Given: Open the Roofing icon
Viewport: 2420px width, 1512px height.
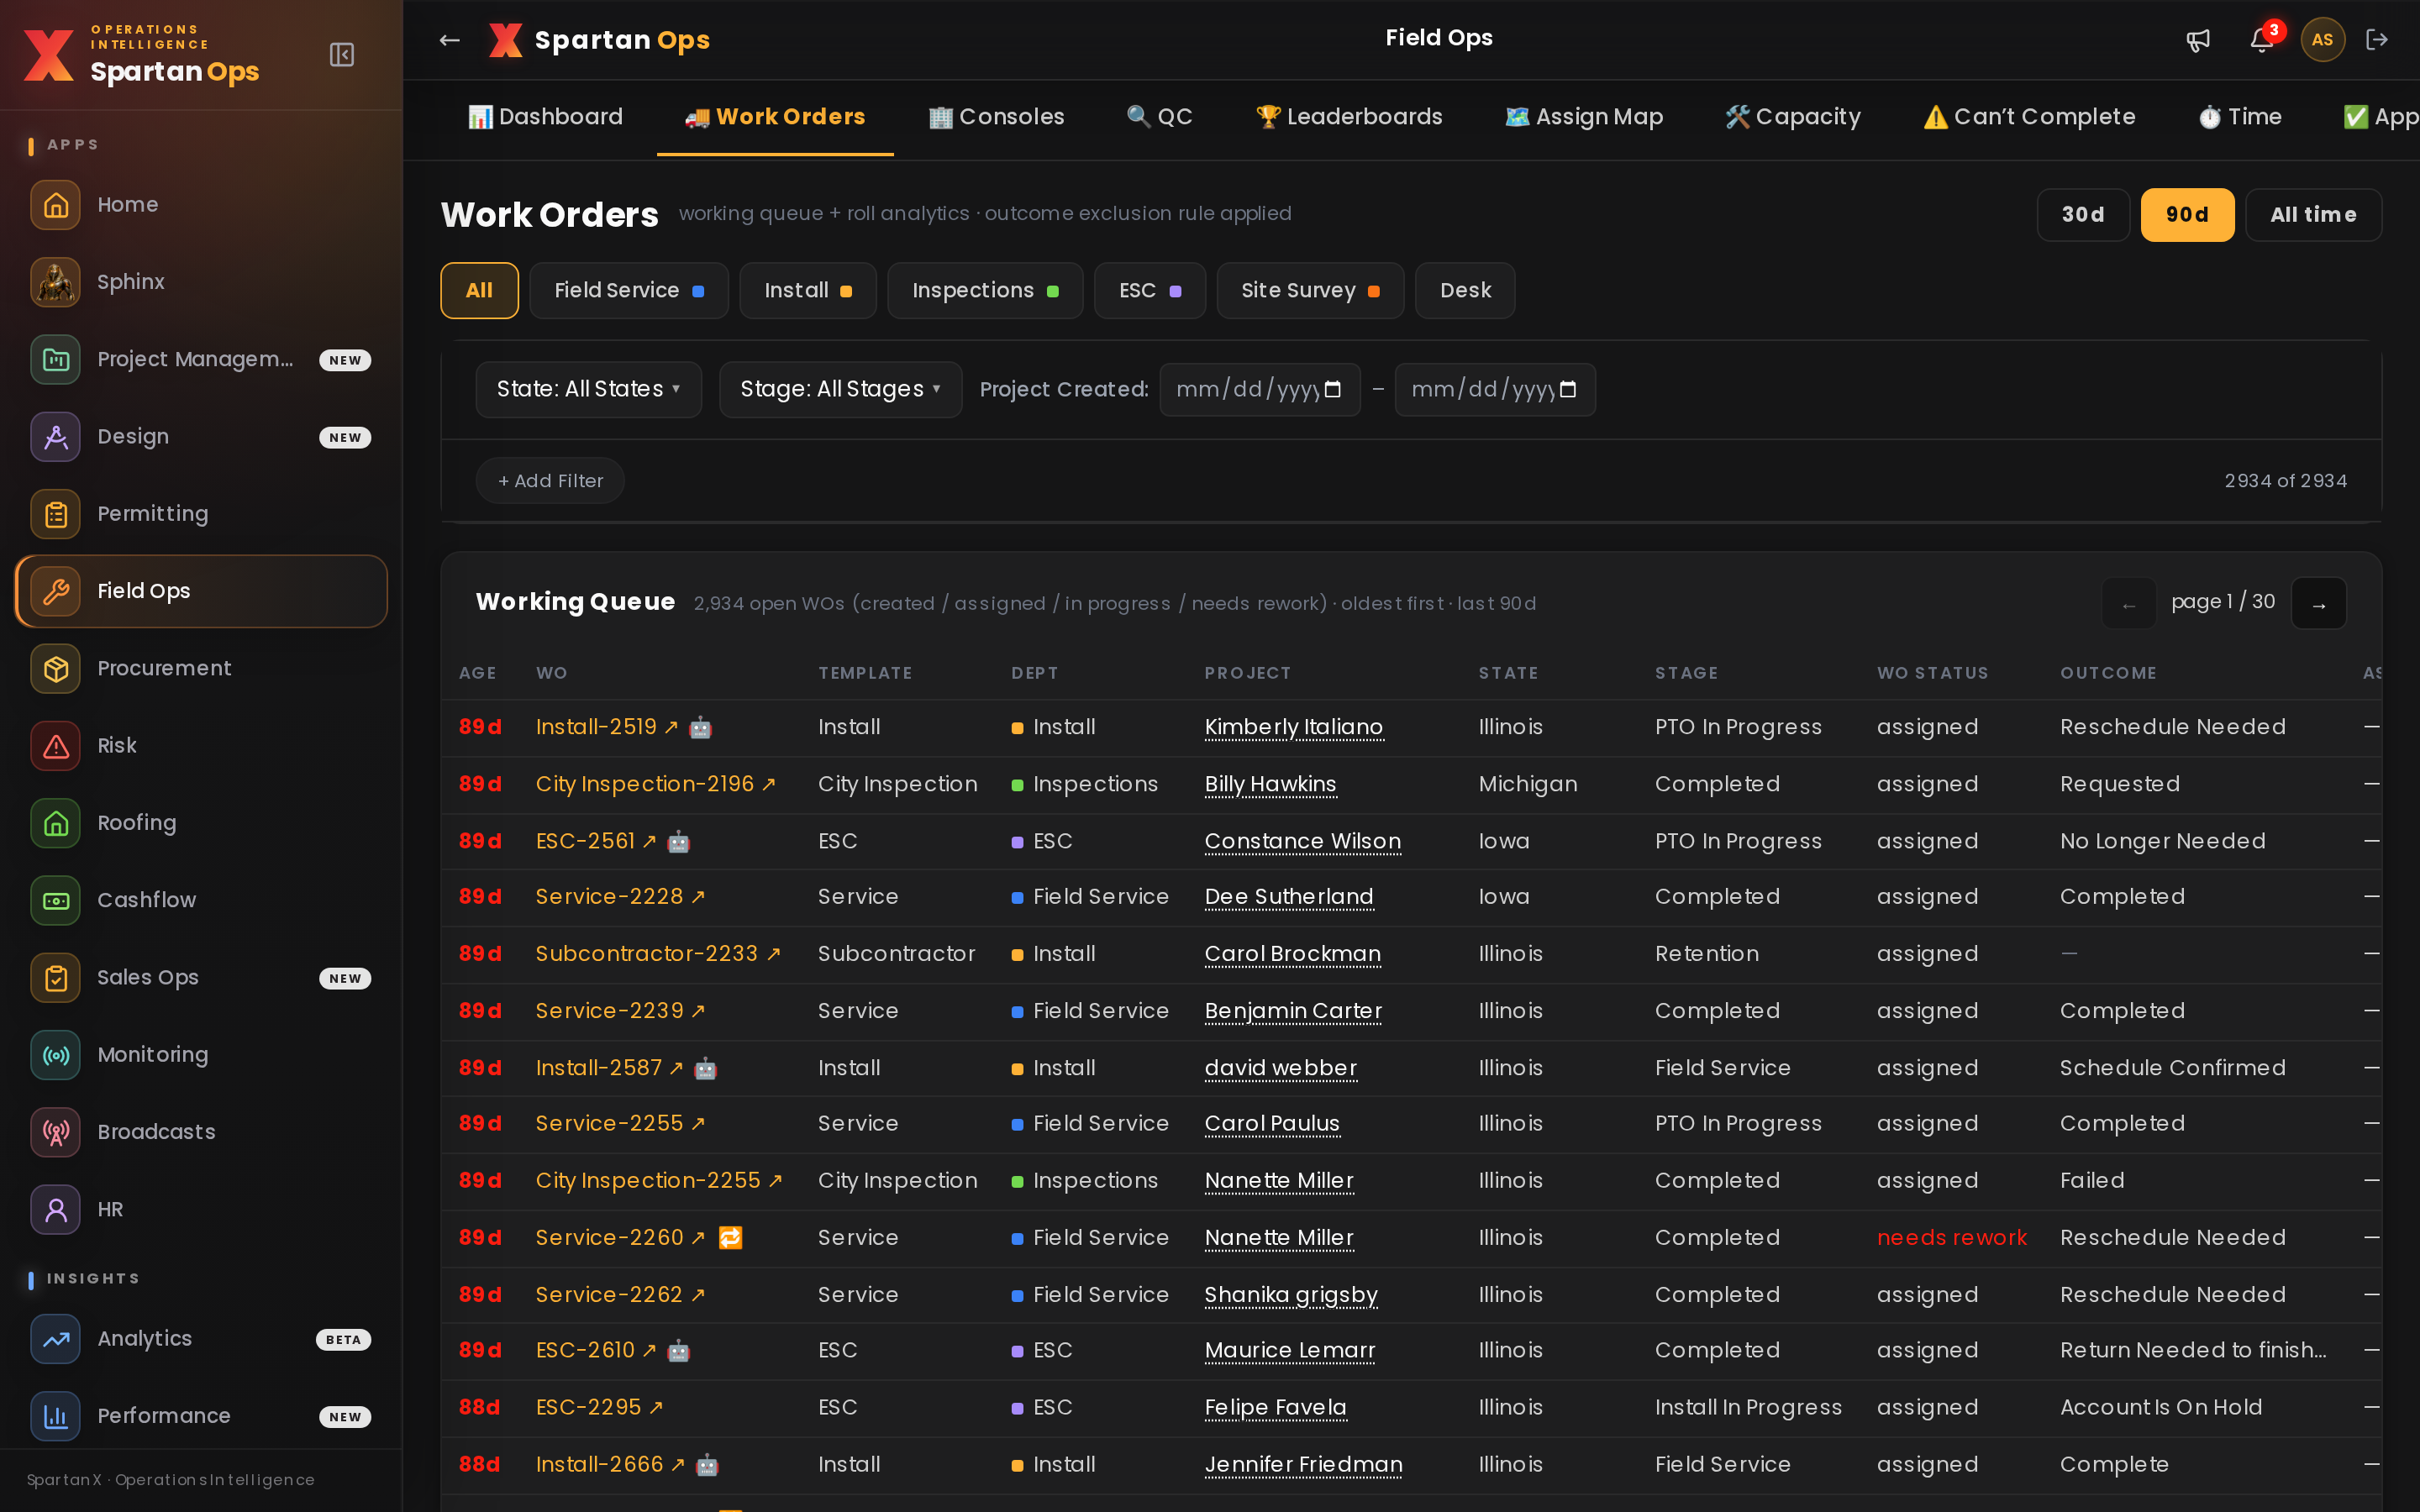Looking at the screenshot, I should click(x=56, y=823).
